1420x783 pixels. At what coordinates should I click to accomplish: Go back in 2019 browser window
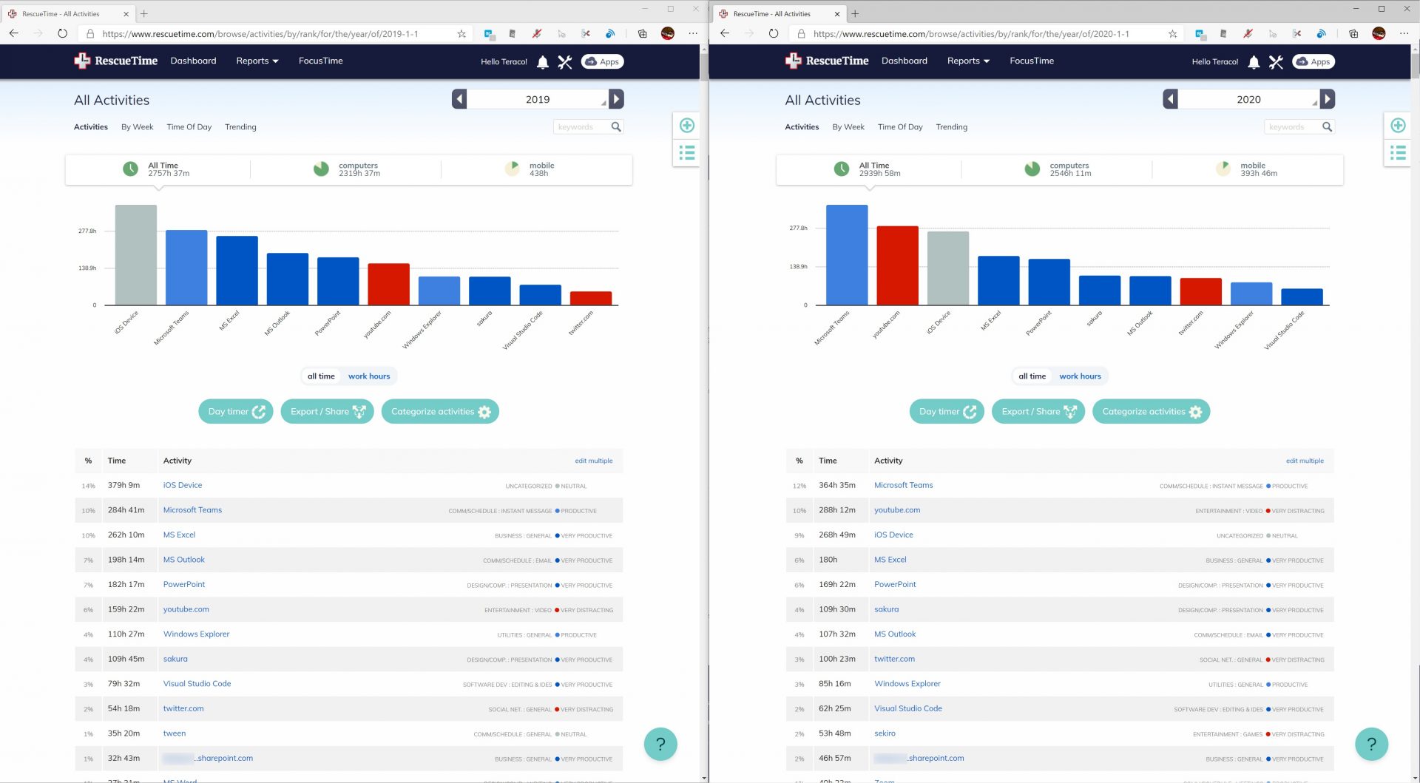[x=13, y=33]
